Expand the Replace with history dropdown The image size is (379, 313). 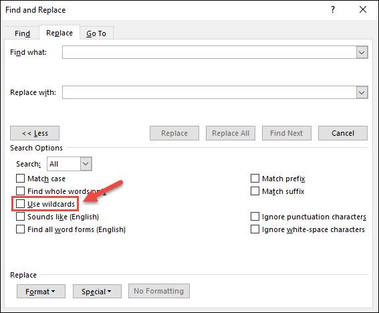point(362,92)
